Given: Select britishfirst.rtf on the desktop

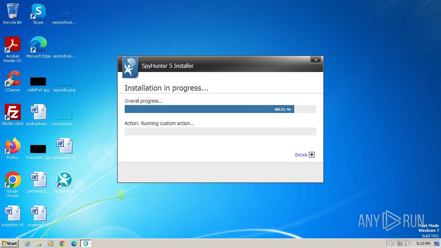Looking at the screenshot, I should 12,216.
